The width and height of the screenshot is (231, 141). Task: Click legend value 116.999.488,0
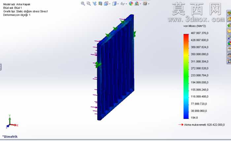(200, 97)
